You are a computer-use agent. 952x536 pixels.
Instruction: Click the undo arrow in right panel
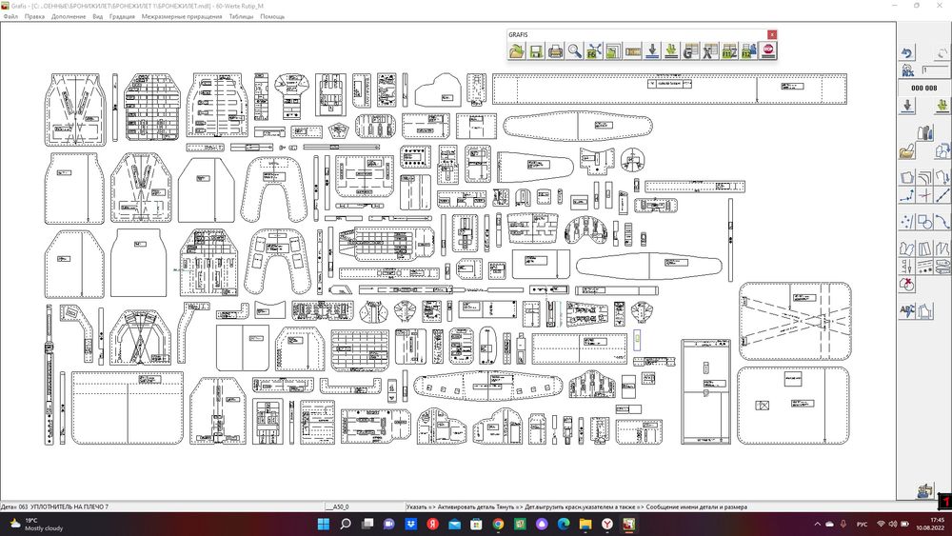[907, 54]
